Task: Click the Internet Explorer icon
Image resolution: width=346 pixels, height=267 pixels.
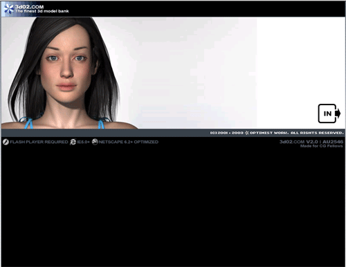Action: (x=73, y=142)
